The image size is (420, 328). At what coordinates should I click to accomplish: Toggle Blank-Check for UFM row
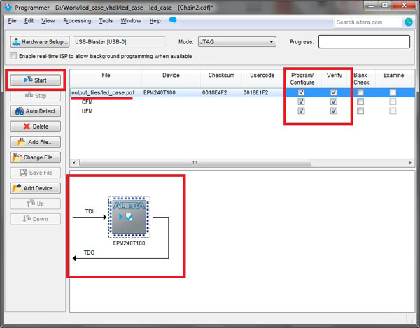click(360, 110)
